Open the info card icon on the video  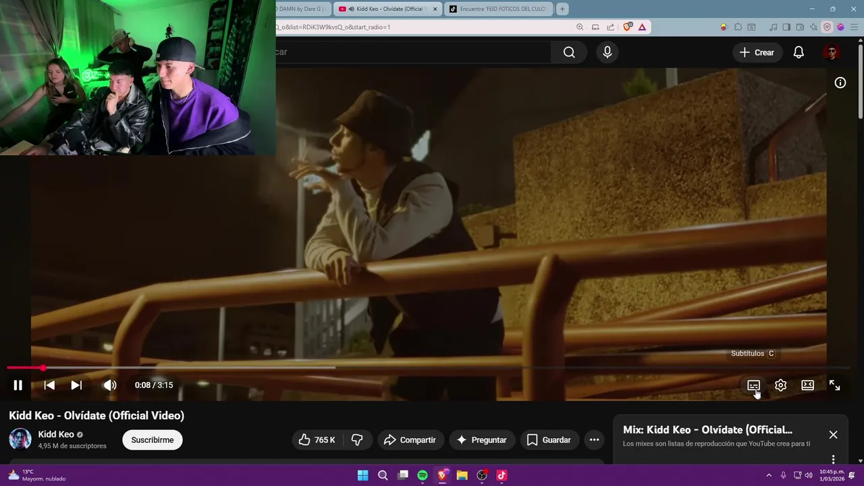click(840, 82)
